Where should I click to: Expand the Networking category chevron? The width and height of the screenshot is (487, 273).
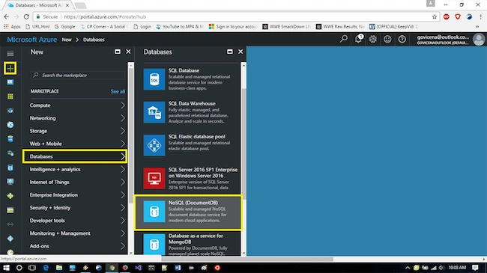click(123, 118)
